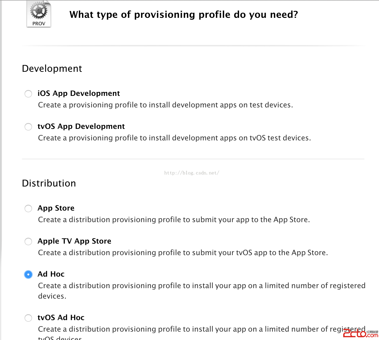Click the Distribution section heading
The height and width of the screenshot is (340, 379).
[49, 183]
